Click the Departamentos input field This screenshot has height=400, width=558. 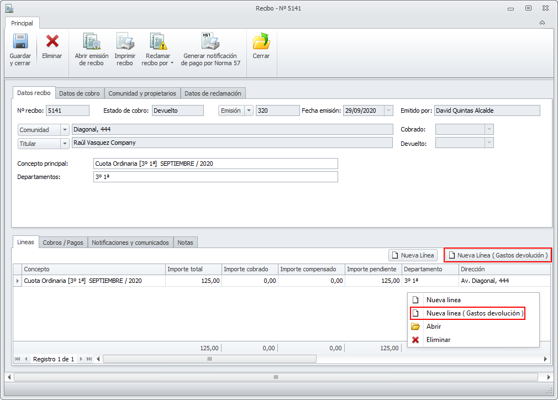coord(215,177)
